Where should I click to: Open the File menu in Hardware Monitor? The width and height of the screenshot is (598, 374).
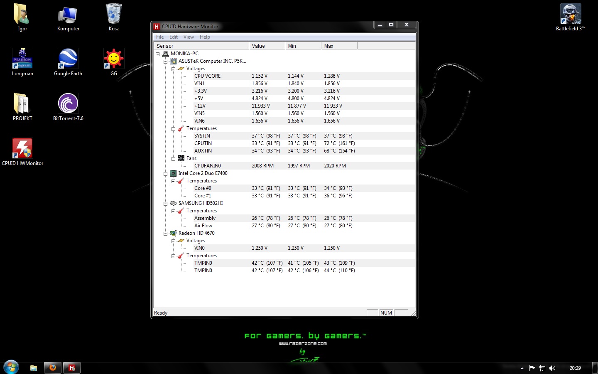160,37
